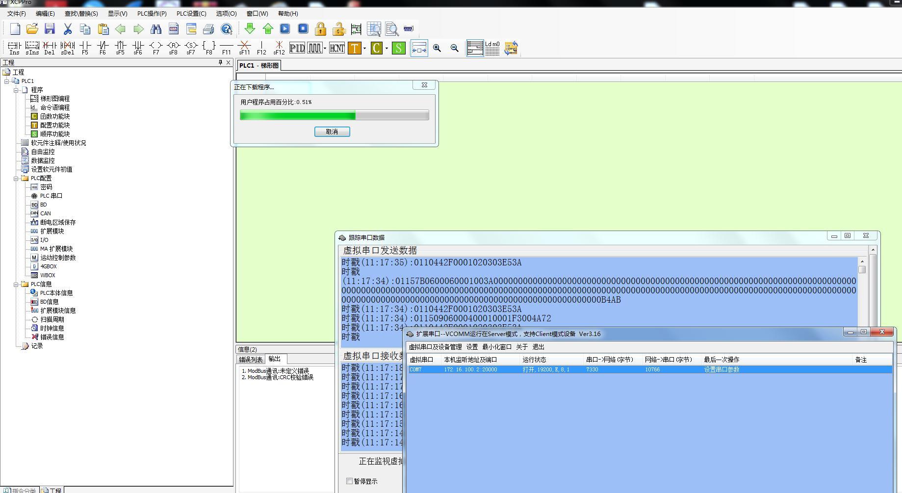The height and width of the screenshot is (493, 902).
Task: Click the green download program arrow icon
Action: pyautogui.click(x=250, y=29)
